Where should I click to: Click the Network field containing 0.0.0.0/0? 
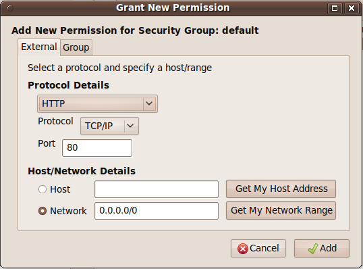[x=157, y=211]
